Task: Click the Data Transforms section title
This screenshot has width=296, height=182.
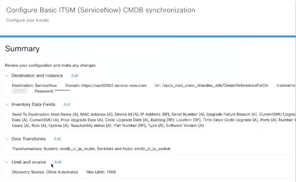Action: (x=29, y=139)
